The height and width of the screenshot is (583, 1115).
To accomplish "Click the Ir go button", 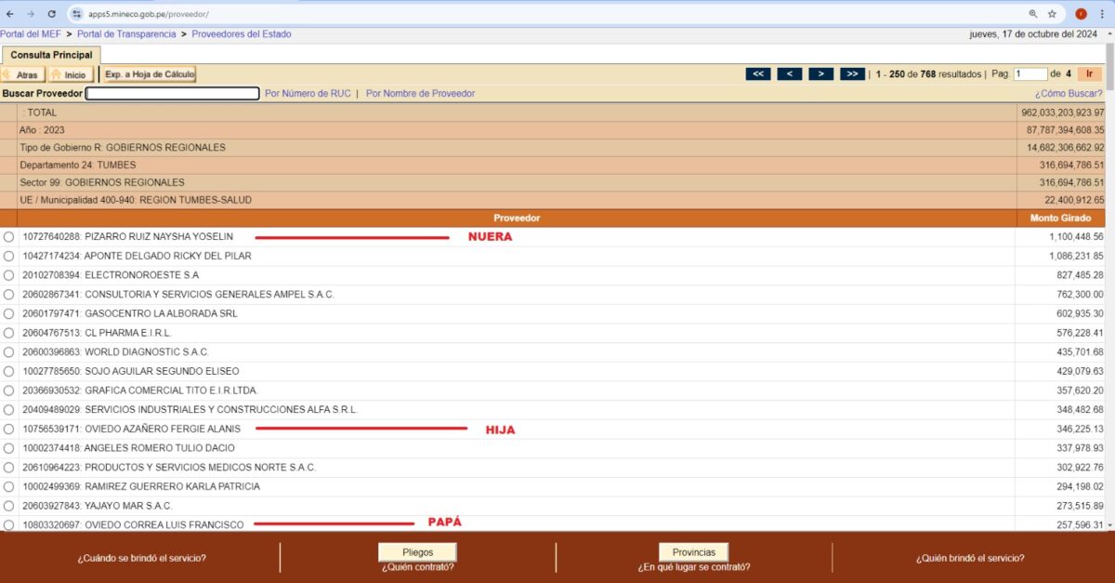I will tap(1090, 73).
